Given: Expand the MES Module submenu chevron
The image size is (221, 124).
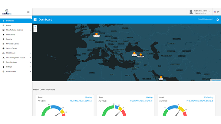Looking at the screenshot, I should [30, 53].
